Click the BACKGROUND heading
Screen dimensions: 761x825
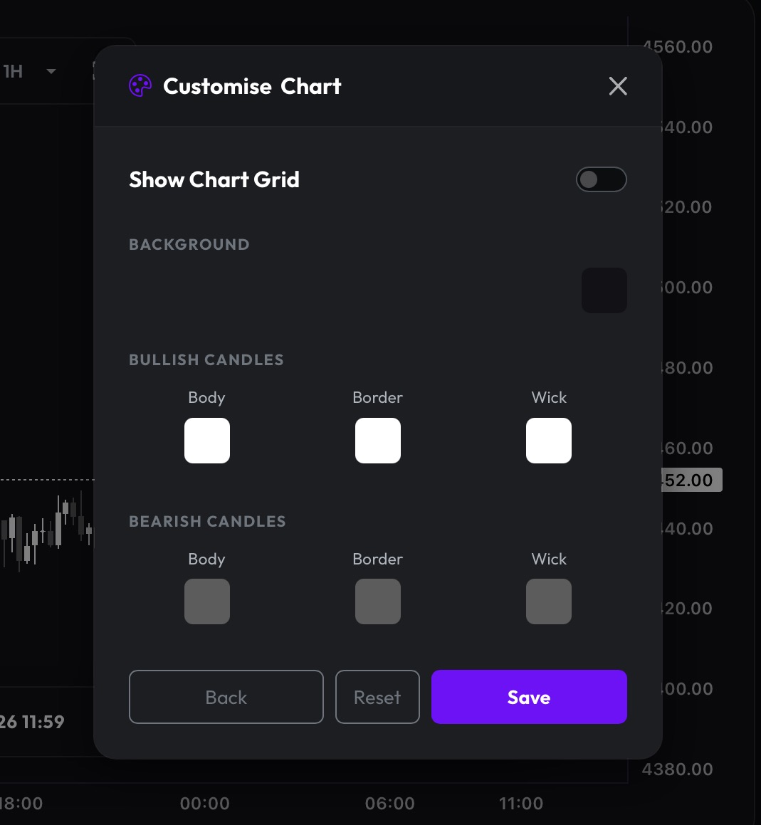pos(189,245)
